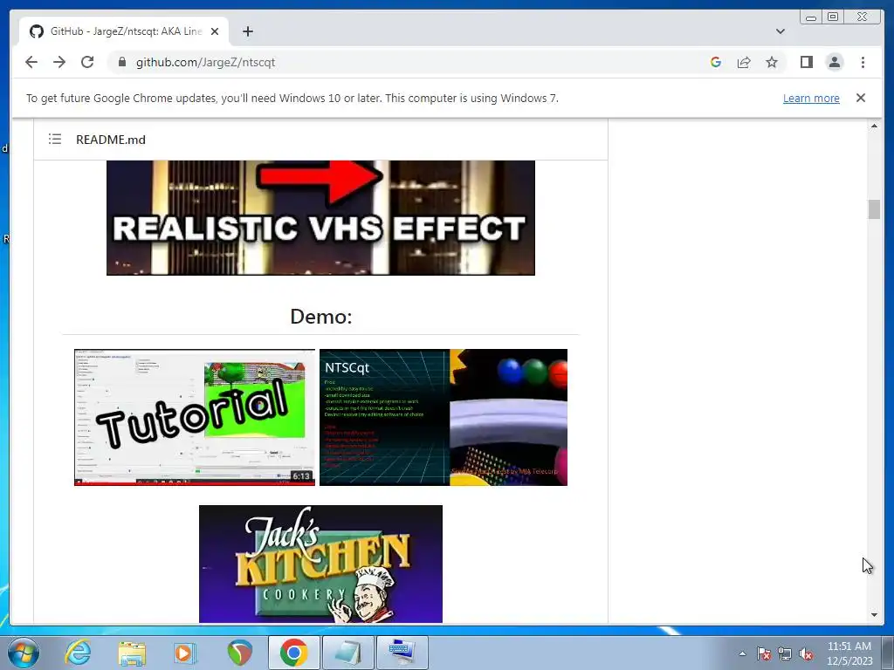Go forward to the next page
The image size is (894, 670).
pyautogui.click(x=59, y=62)
